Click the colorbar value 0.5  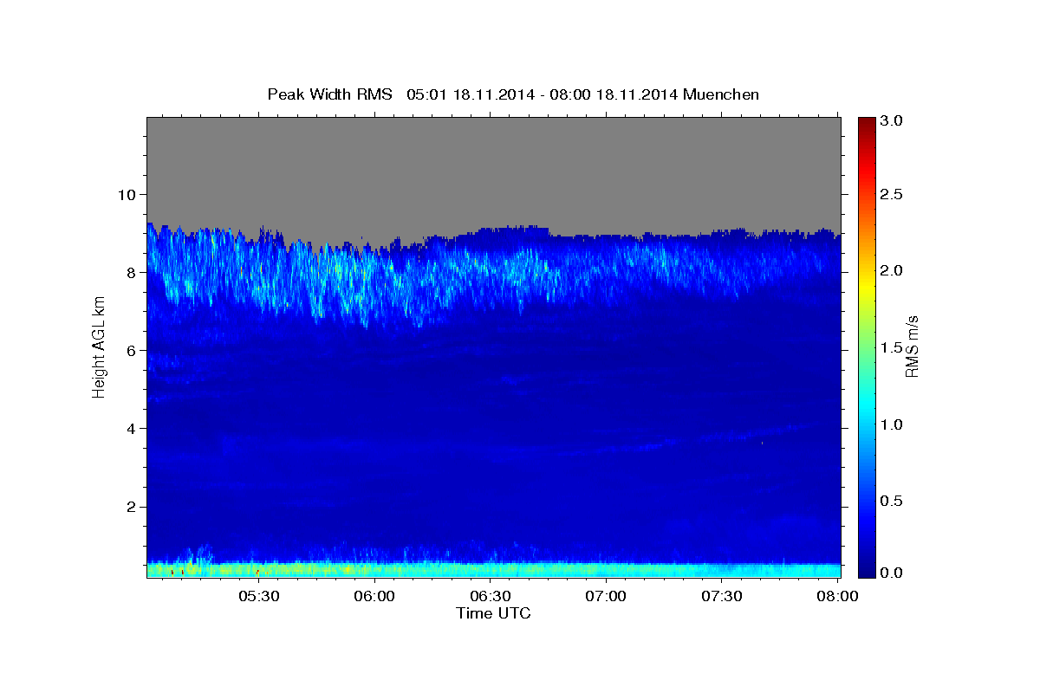coord(893,500)
